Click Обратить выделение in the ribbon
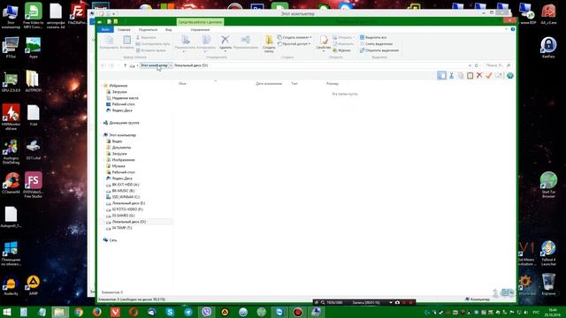Screen dimensions: 566x318 point(379,50)
